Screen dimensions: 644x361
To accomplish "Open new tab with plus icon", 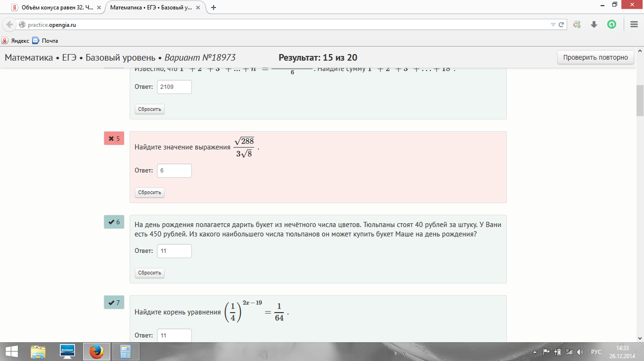I will pos(214,8).
